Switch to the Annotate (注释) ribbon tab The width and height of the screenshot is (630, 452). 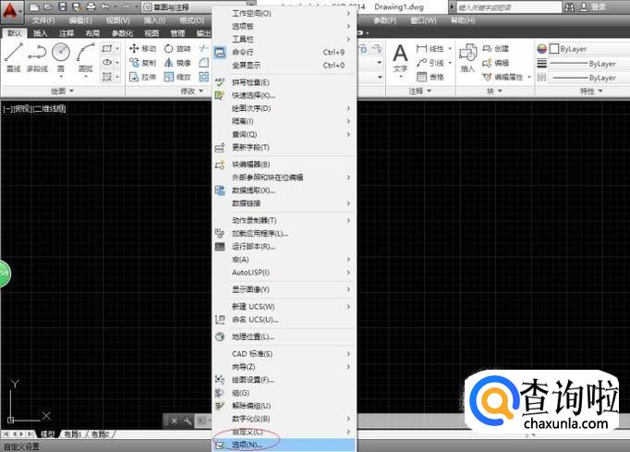(x=67, y=33)
